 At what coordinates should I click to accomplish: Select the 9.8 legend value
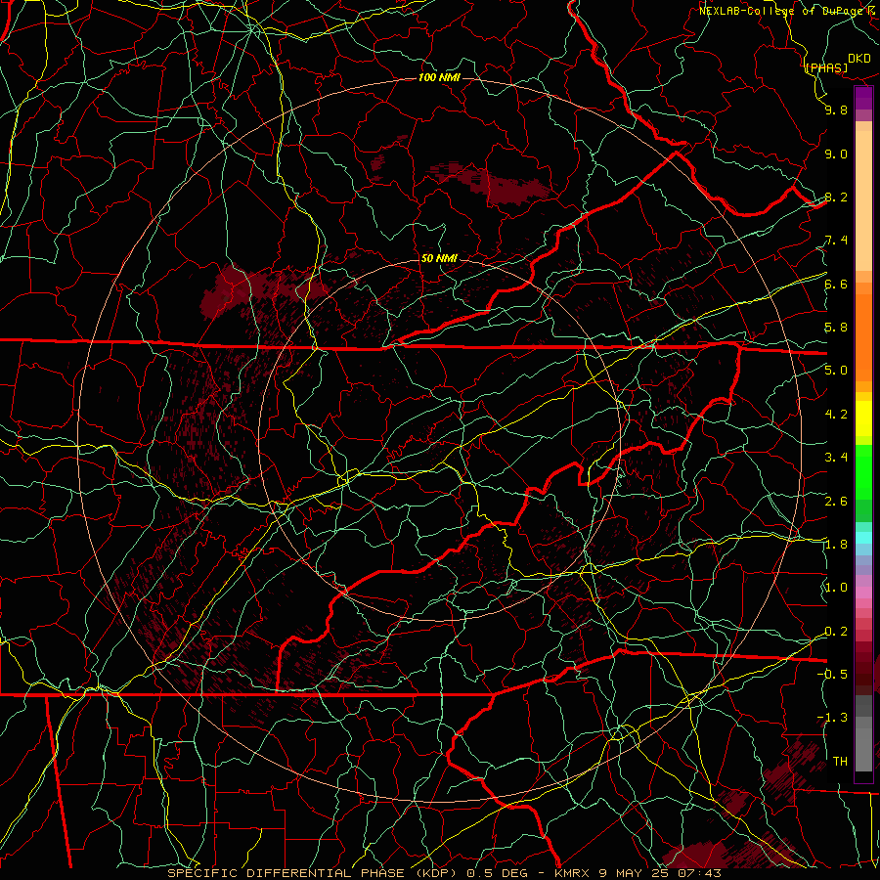tap(836, 110)
